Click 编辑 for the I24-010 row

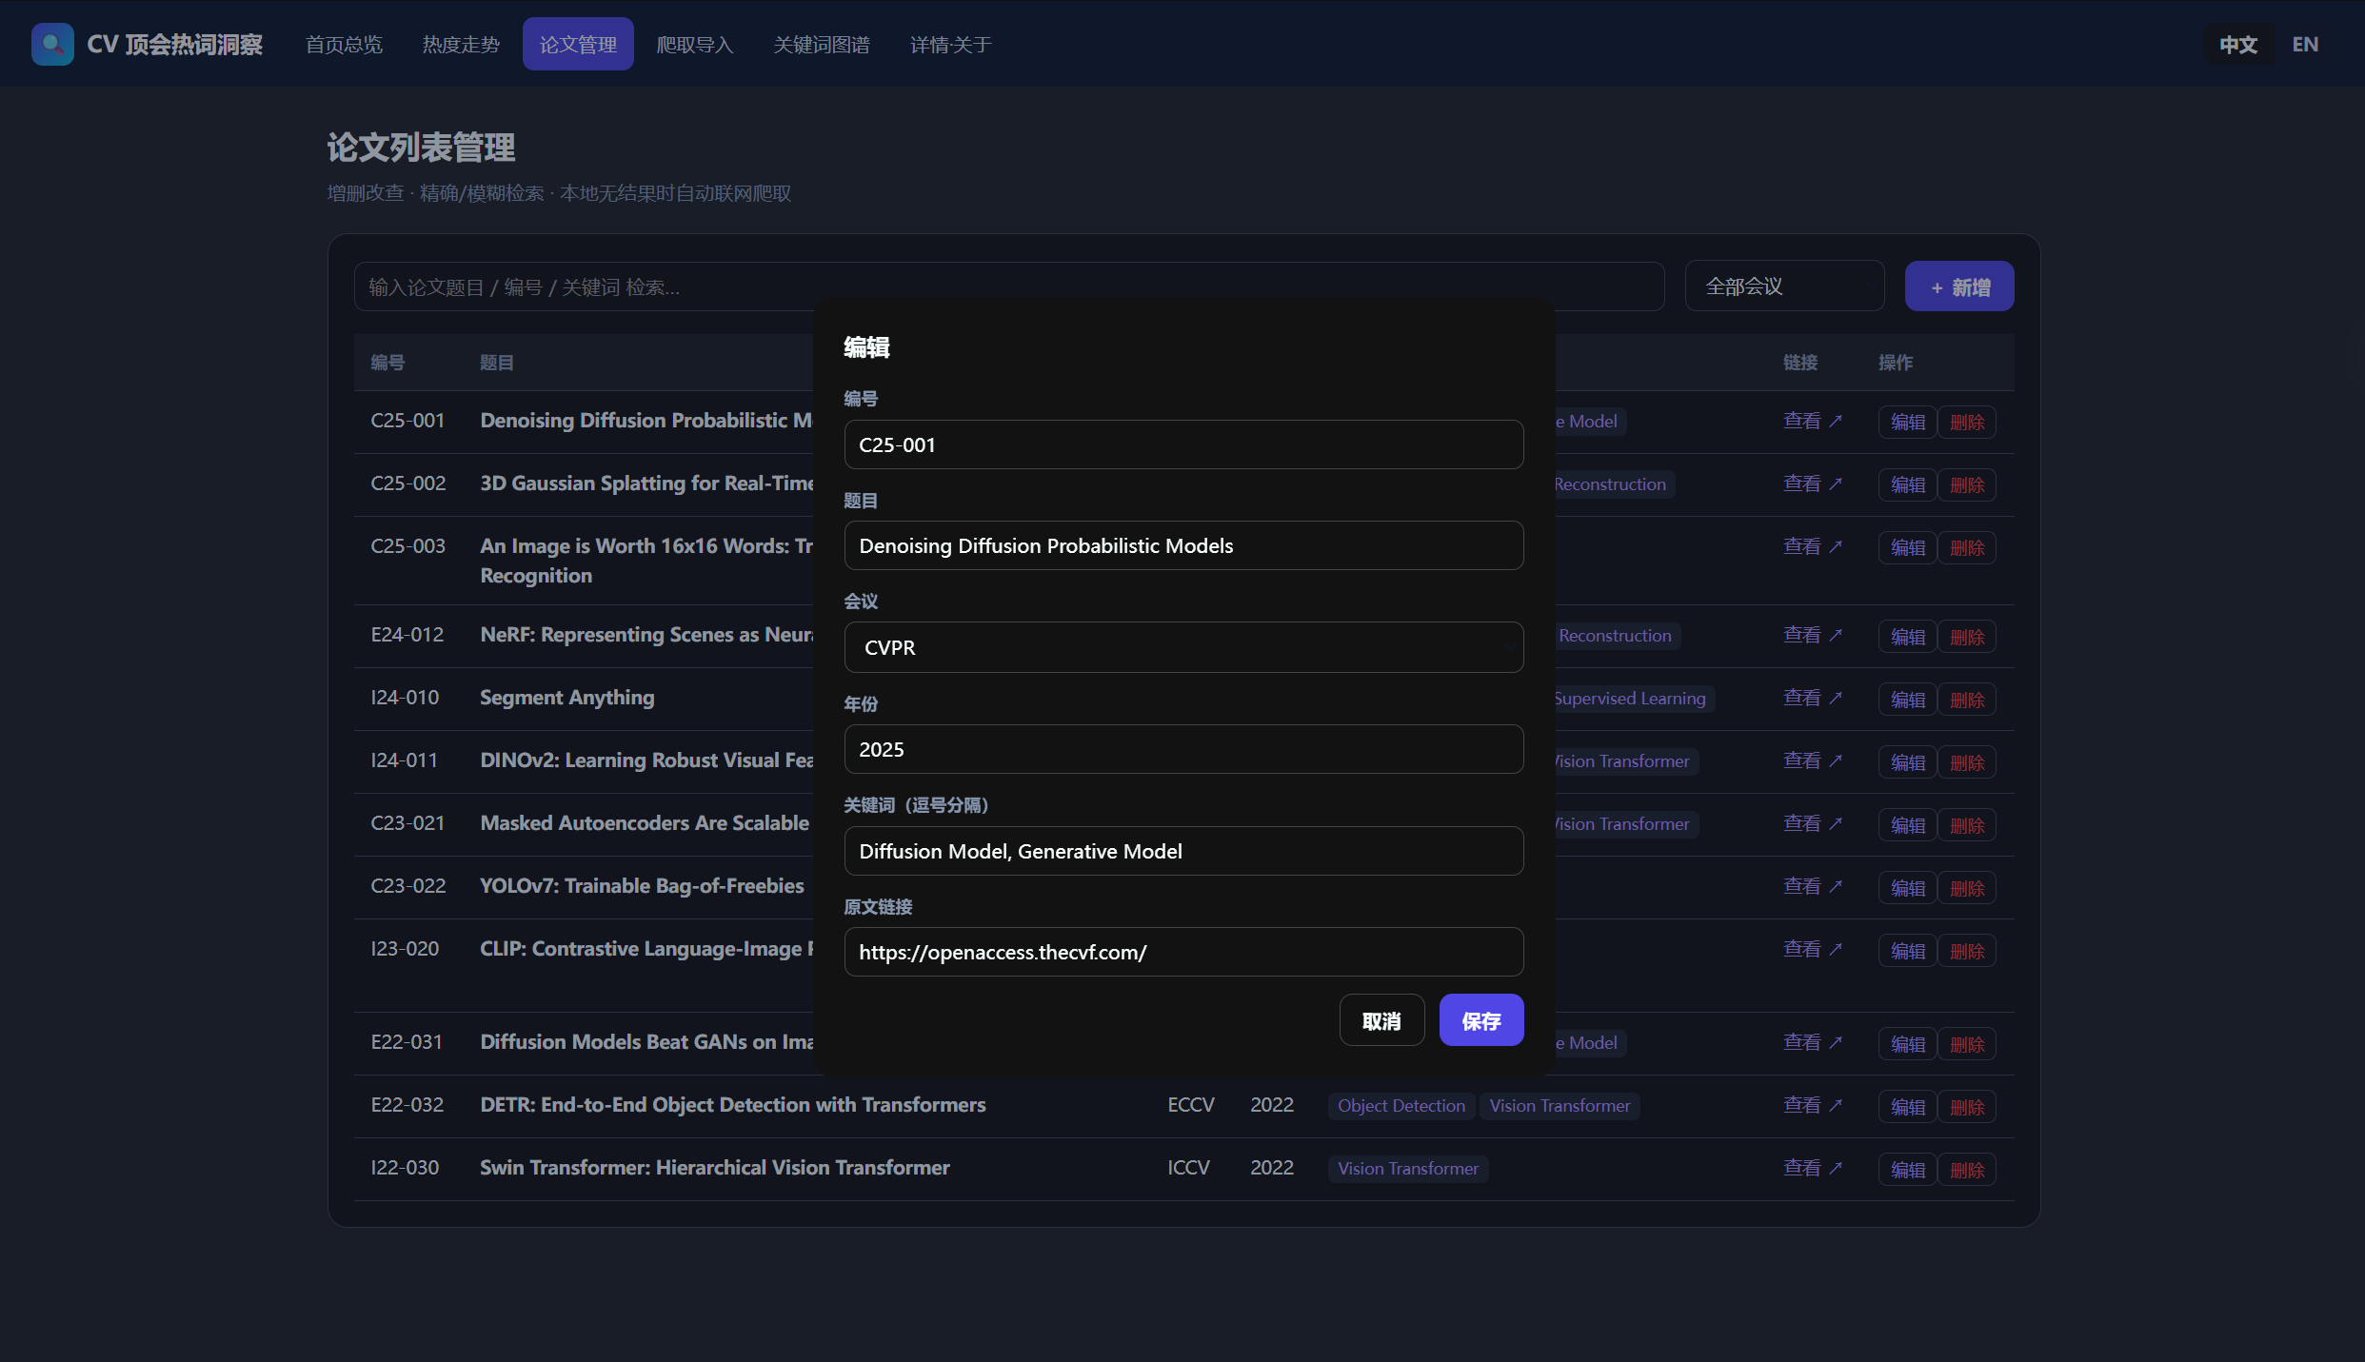[1907, 700]
